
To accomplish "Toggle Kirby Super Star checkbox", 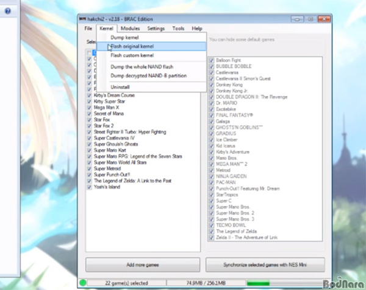I will (89, 102).
